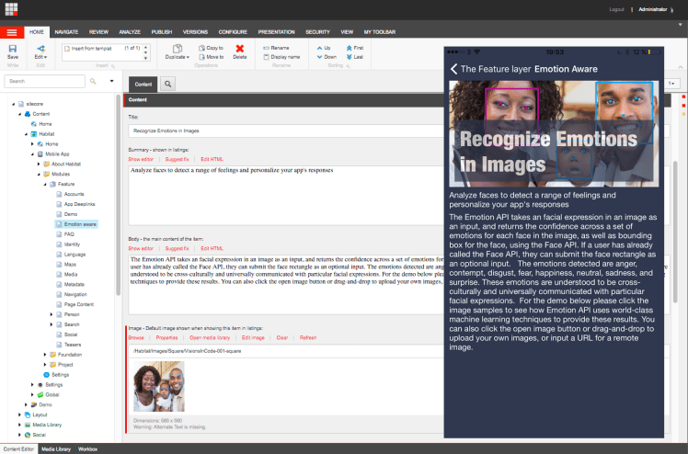Click Open media library link
Viewport: 688px width, 454px height.
(209, 337)
